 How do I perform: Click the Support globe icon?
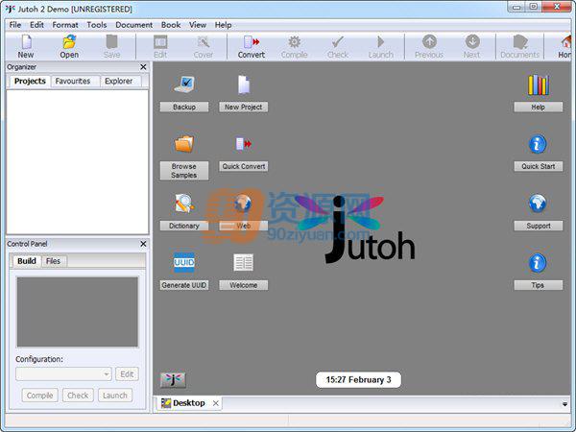coord(538,204)
